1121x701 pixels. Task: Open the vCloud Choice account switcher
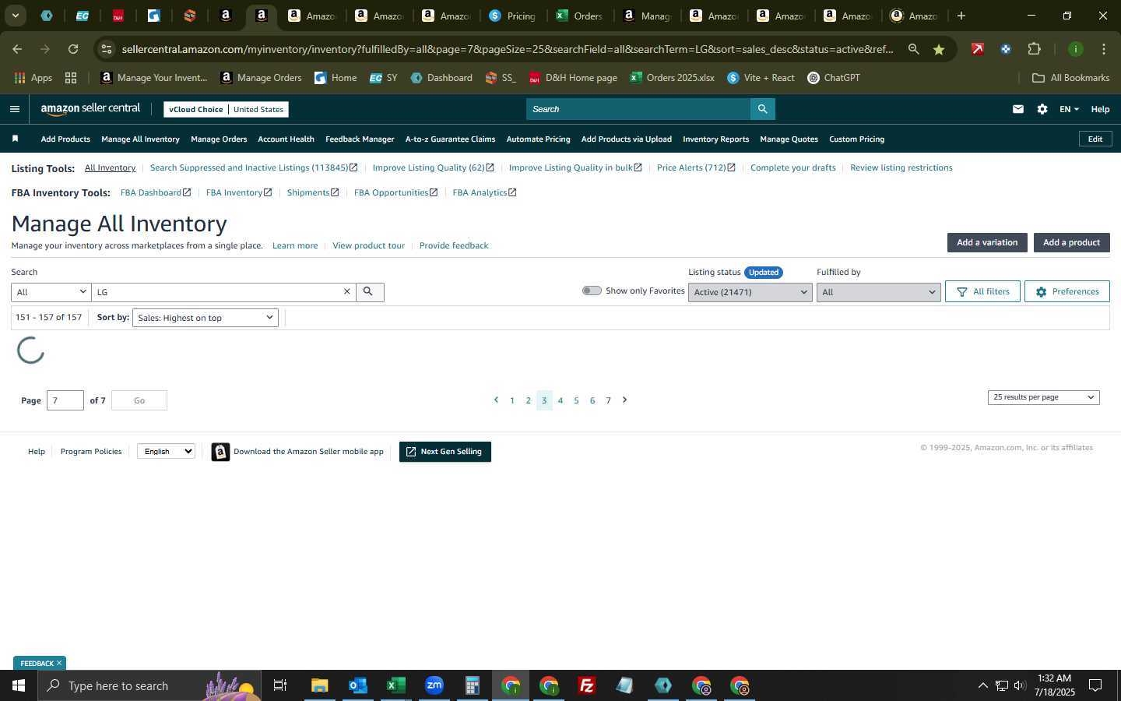pos(226,109)
